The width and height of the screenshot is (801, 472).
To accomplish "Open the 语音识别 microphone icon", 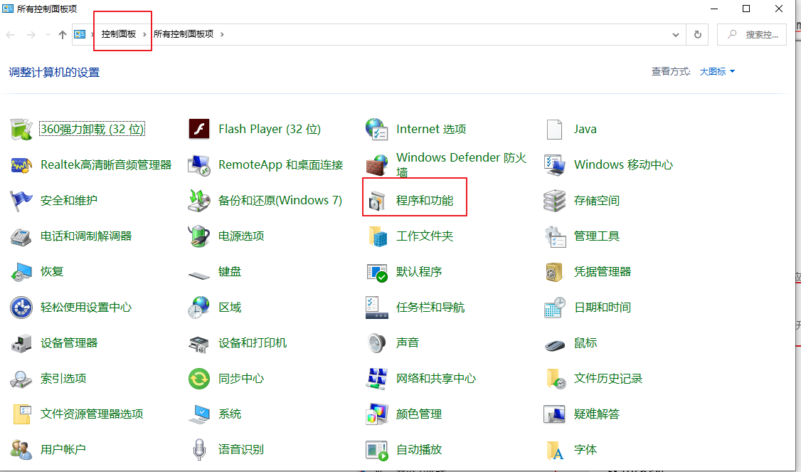I will [199, 450].
